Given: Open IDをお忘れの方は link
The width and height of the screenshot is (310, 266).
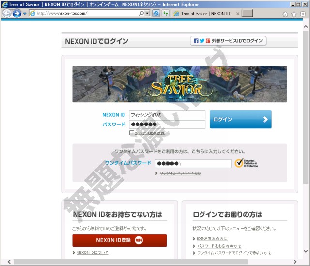Looking at the screenshot, I should pyautogui.click(x=212, y=239).
